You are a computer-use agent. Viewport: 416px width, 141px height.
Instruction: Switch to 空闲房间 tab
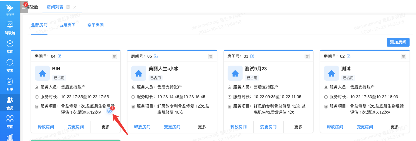[x=96, y=25]
